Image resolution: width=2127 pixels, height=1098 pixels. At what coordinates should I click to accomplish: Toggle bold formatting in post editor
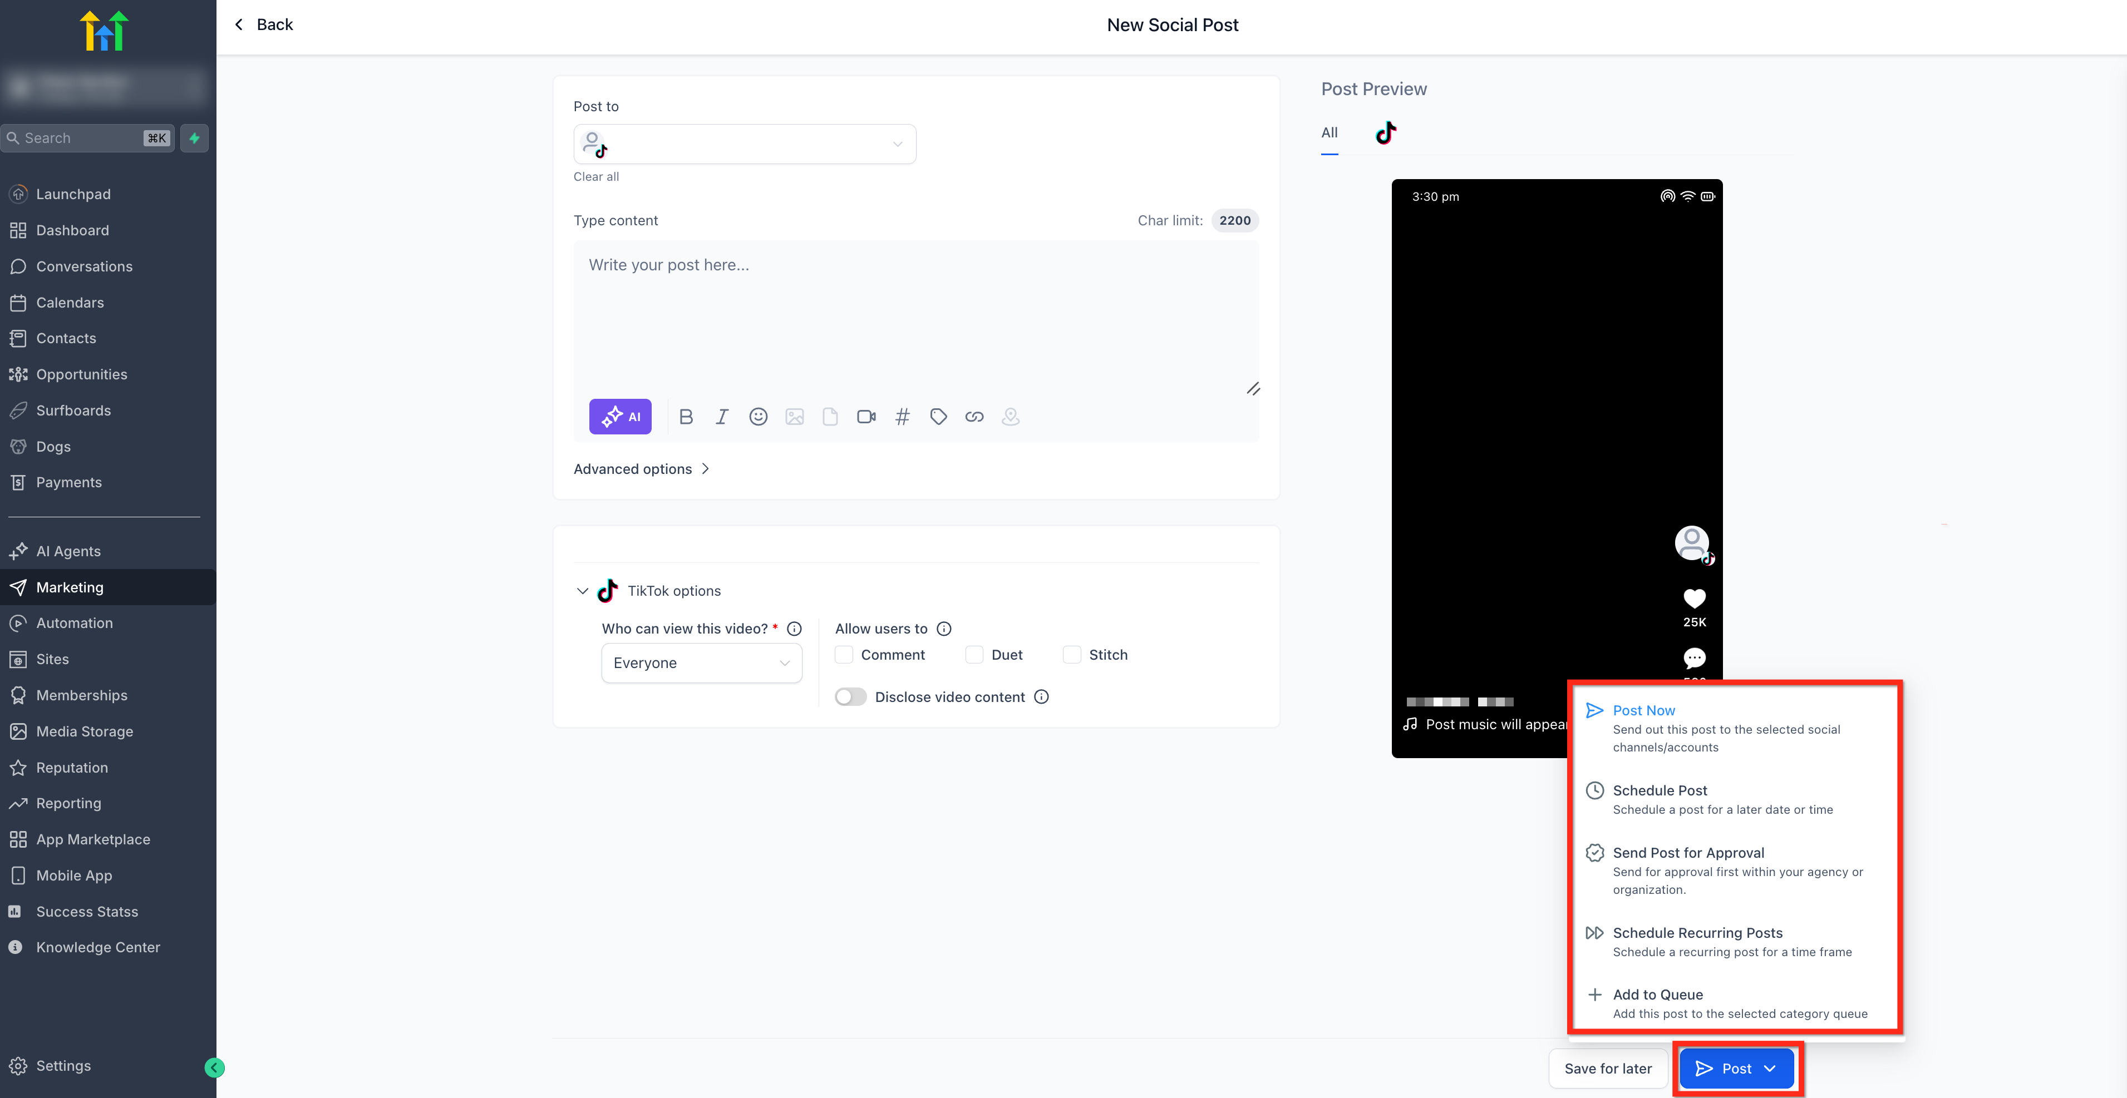tap(685, 417)
